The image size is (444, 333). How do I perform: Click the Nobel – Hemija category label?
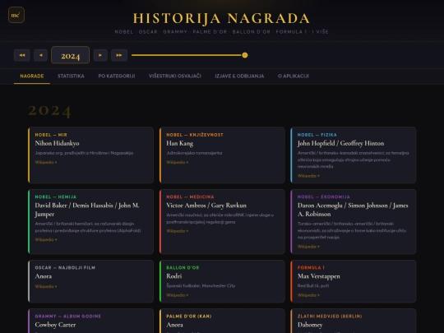[x=56, y=197]
